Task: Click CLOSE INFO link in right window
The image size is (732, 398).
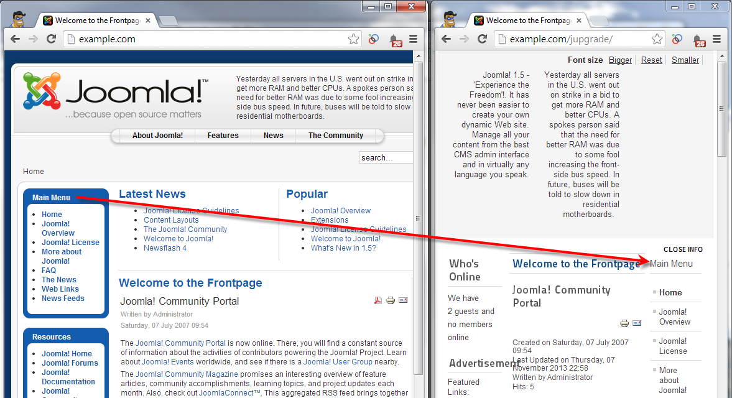Action: coord(683,249)
